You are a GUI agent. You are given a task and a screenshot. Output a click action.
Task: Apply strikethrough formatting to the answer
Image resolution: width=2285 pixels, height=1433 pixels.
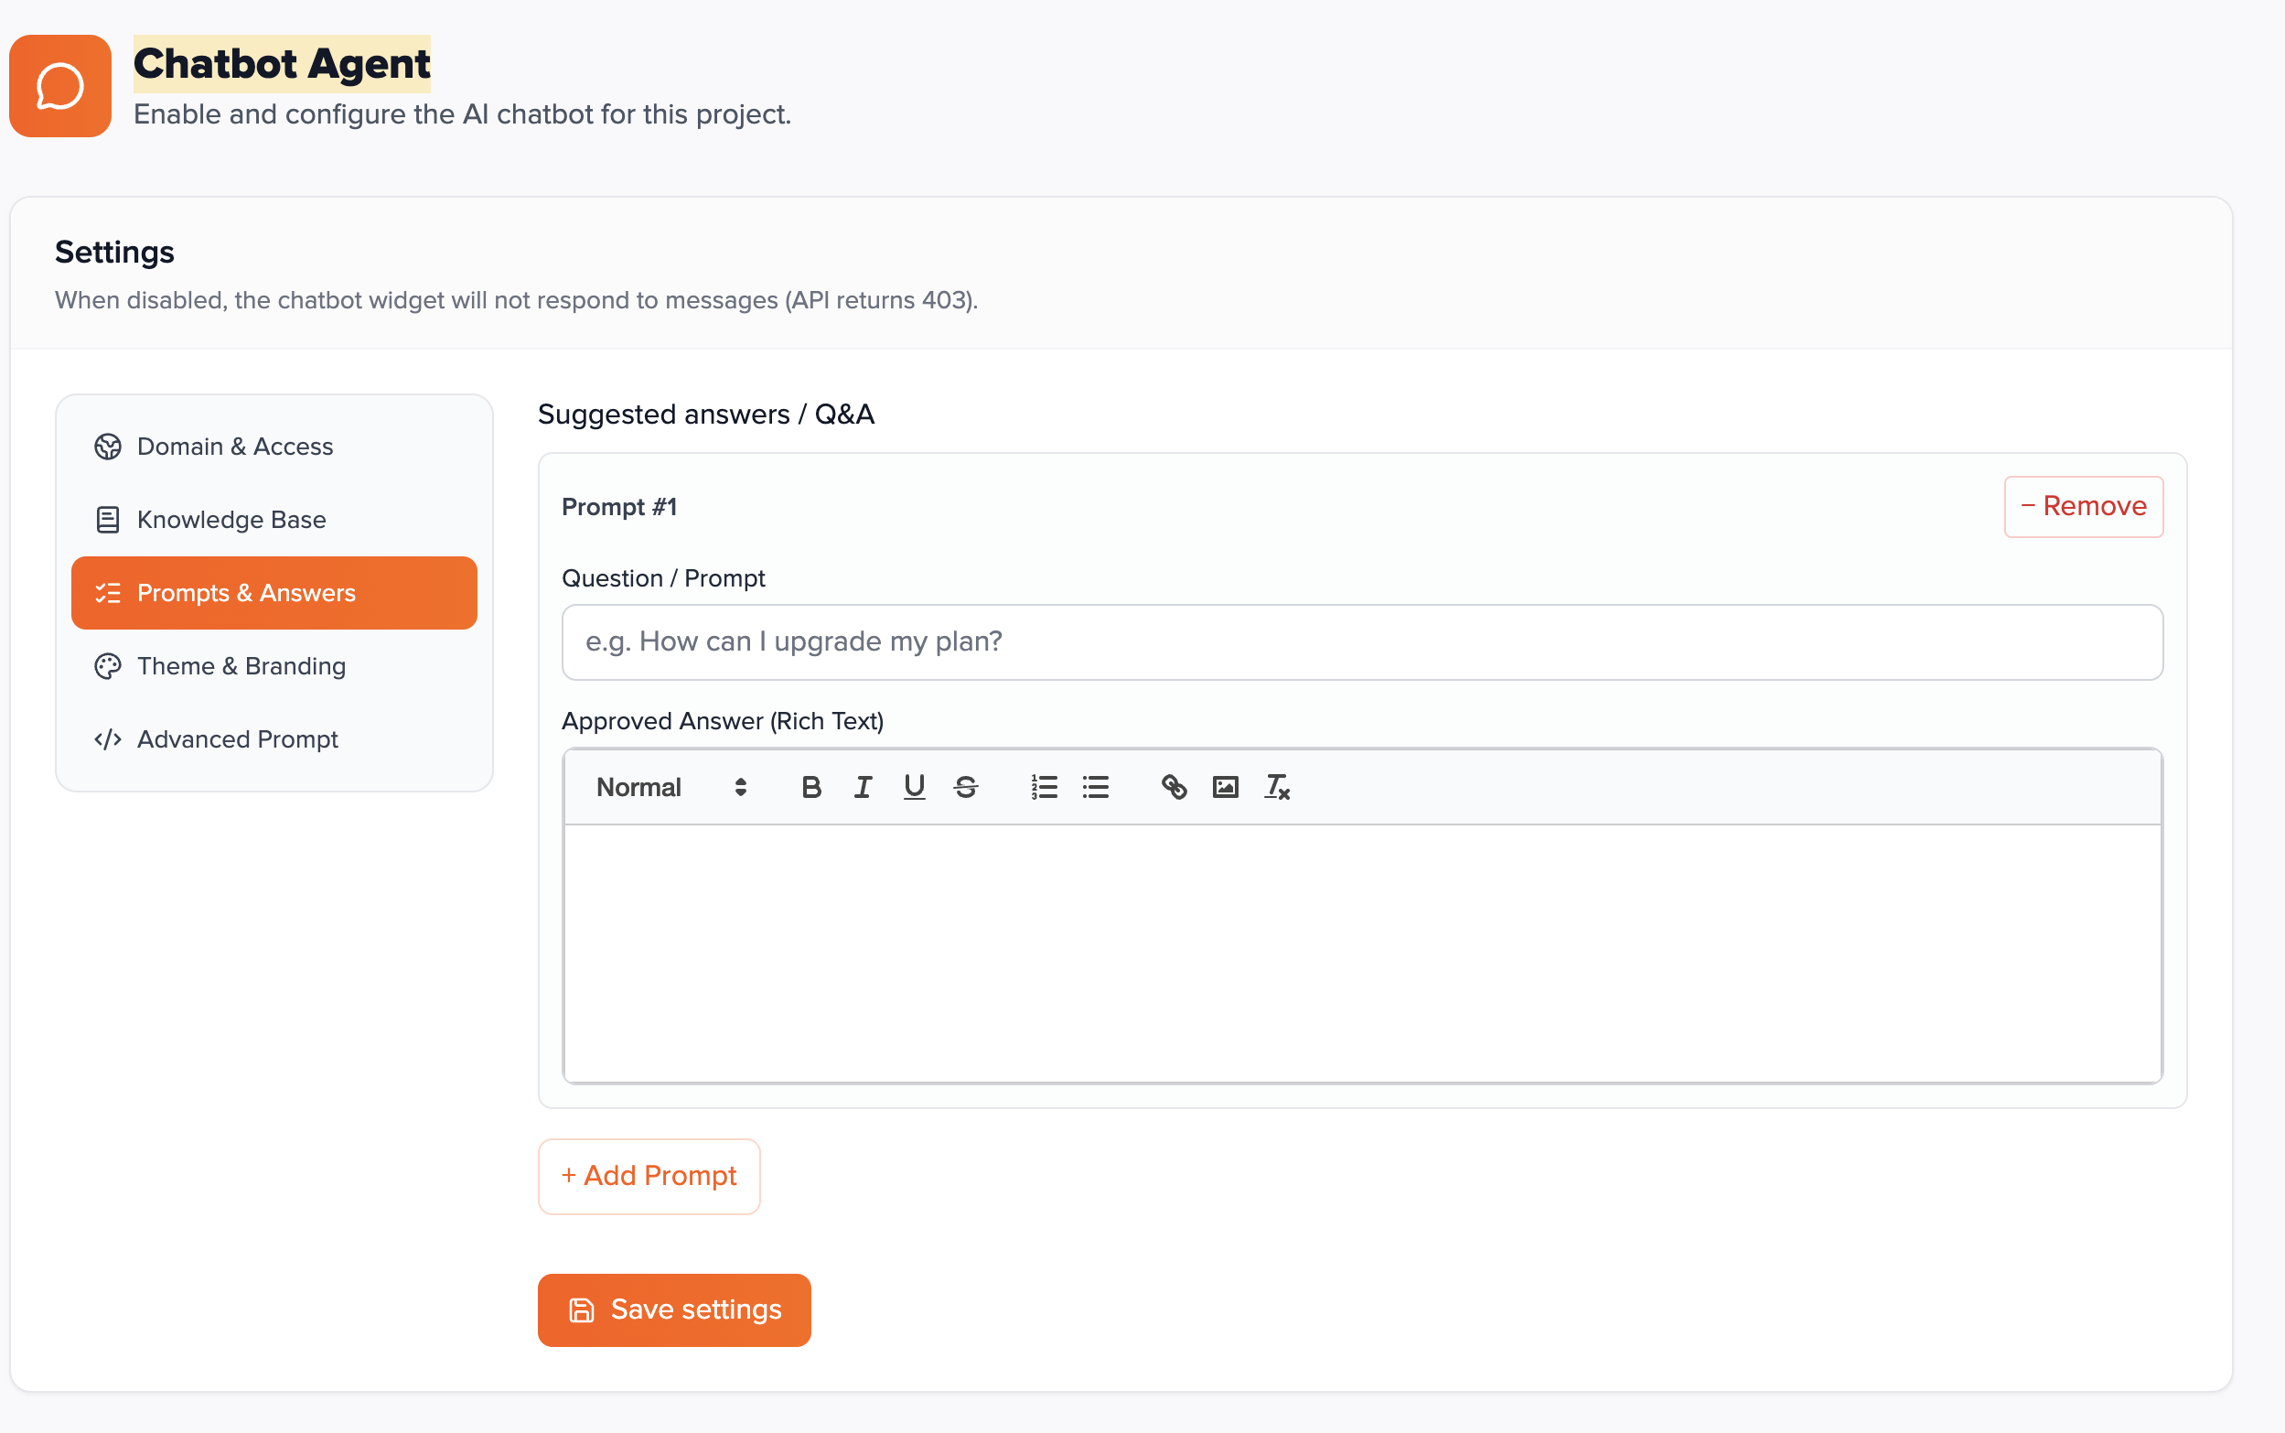965,787
